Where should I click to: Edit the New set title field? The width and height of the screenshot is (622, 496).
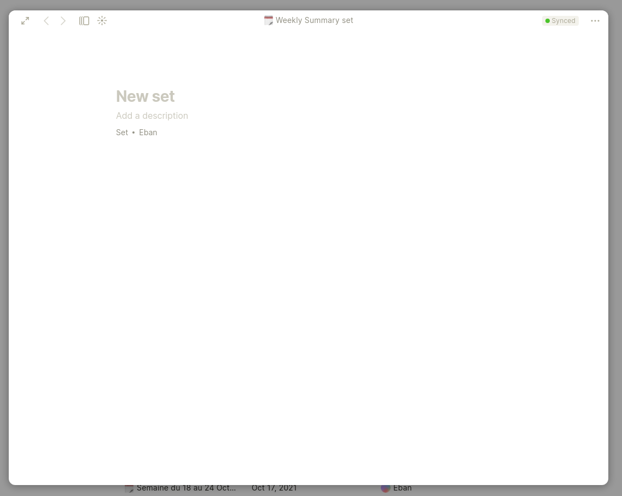tap(145, 96)
